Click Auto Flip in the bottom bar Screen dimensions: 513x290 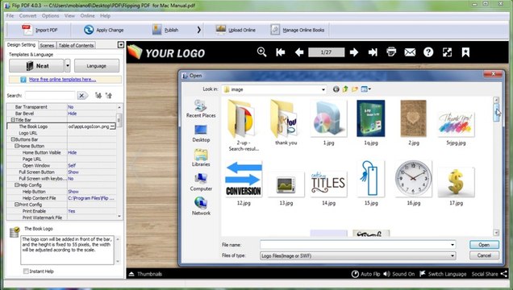(x=365, y=274)
